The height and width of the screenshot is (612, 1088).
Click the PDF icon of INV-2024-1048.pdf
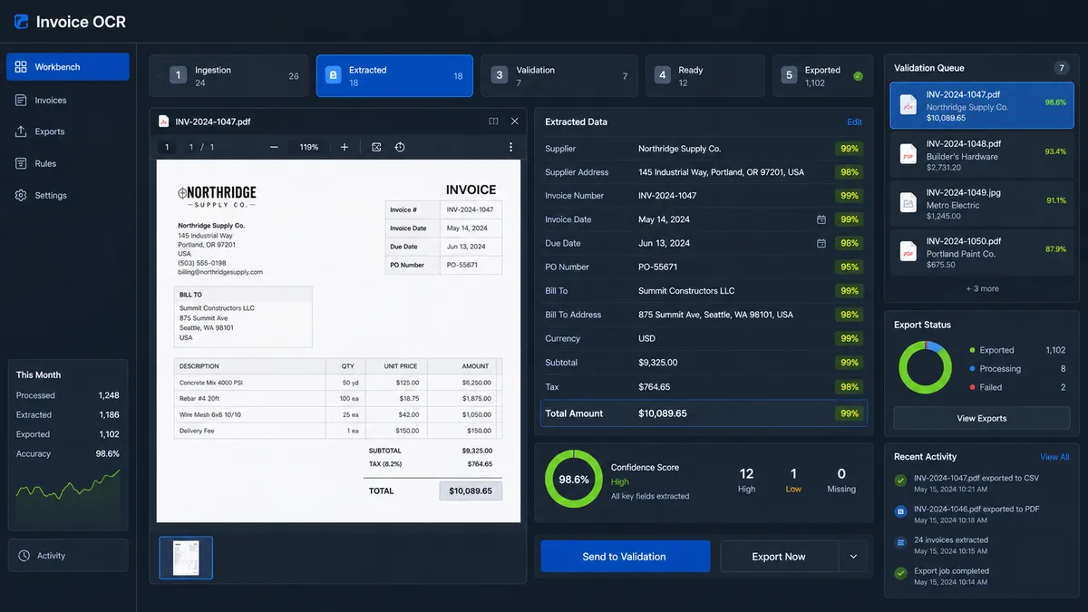click(x=908, y=155)
